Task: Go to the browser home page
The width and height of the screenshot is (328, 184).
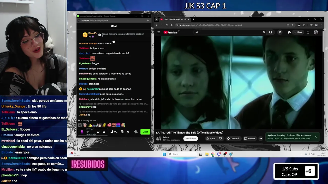Action: 171,25
